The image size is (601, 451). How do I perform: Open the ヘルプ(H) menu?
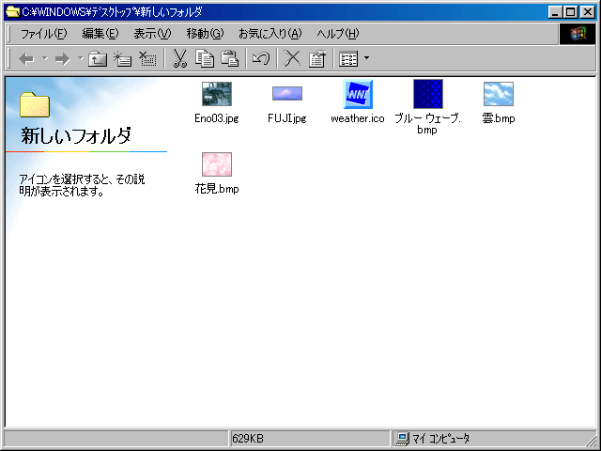coord(338,34)
